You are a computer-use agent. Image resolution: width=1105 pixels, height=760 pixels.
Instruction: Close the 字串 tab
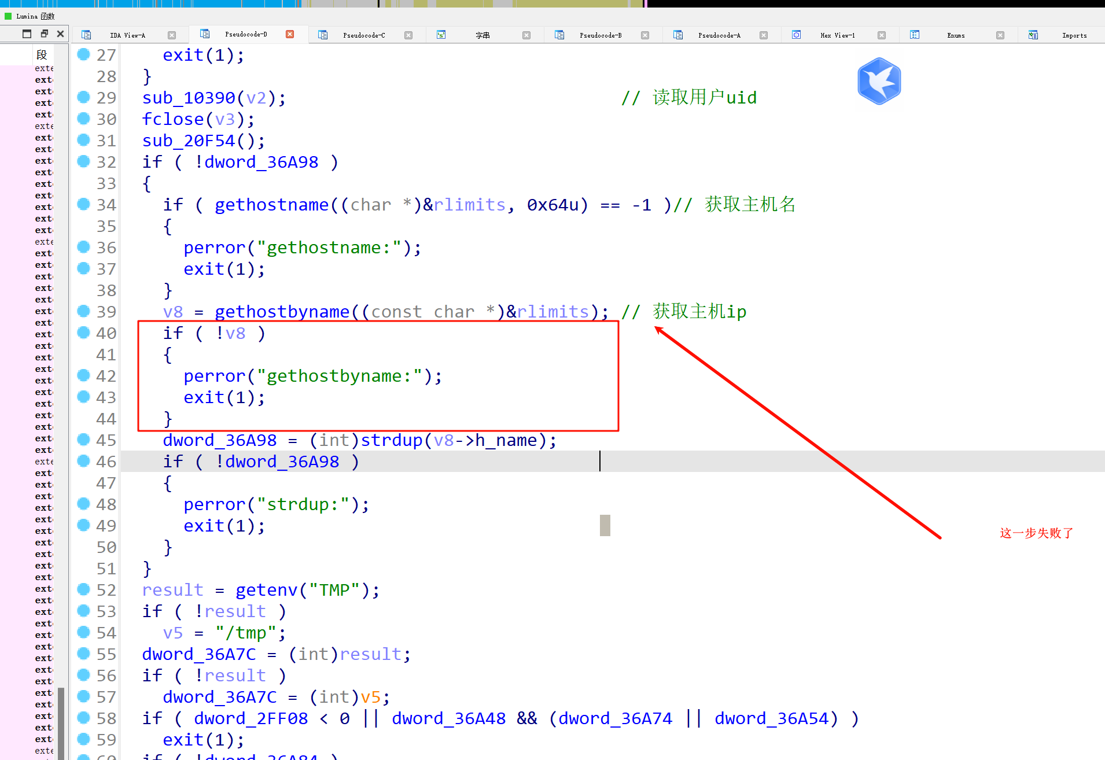tap(526, 35)
